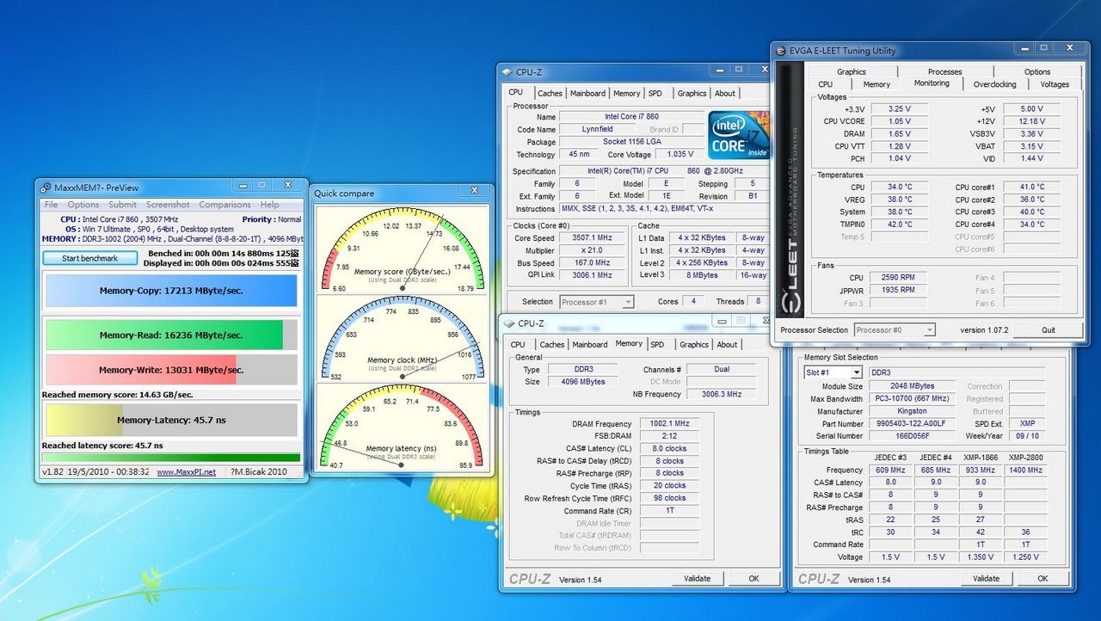Screen dimensions: 1101x621
Task: Open the Voltages tab in E-LEET
Action: (x=1055, y=84)
